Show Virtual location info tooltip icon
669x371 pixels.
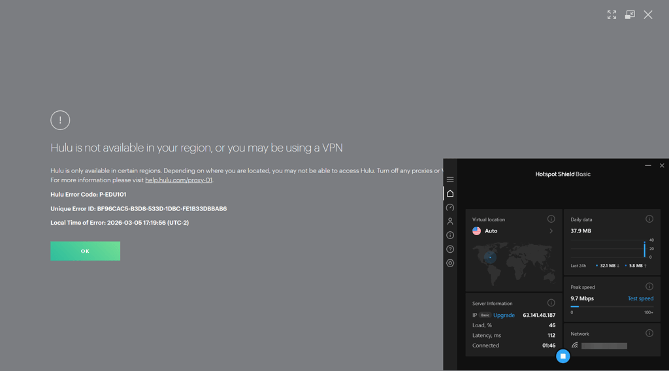[x=551, y=219]
